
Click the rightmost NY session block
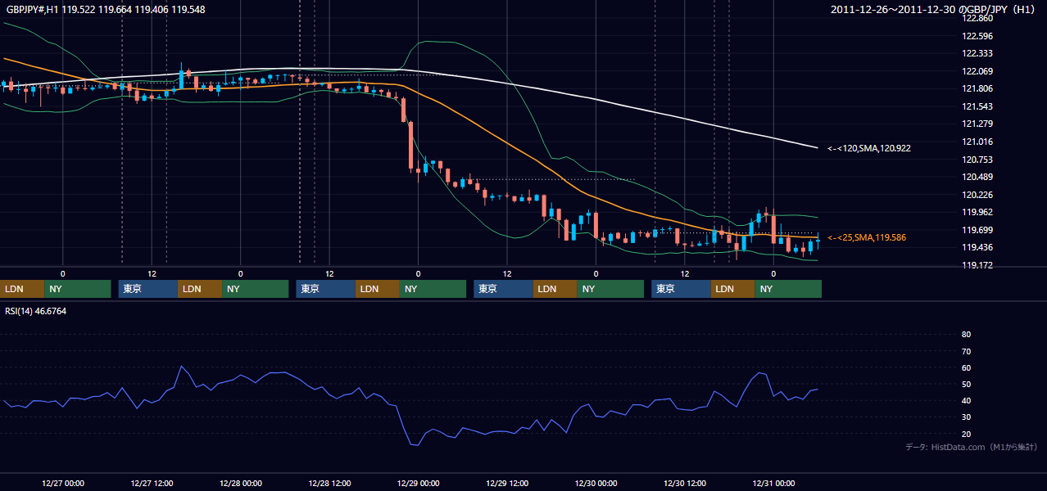coord(788,289)
